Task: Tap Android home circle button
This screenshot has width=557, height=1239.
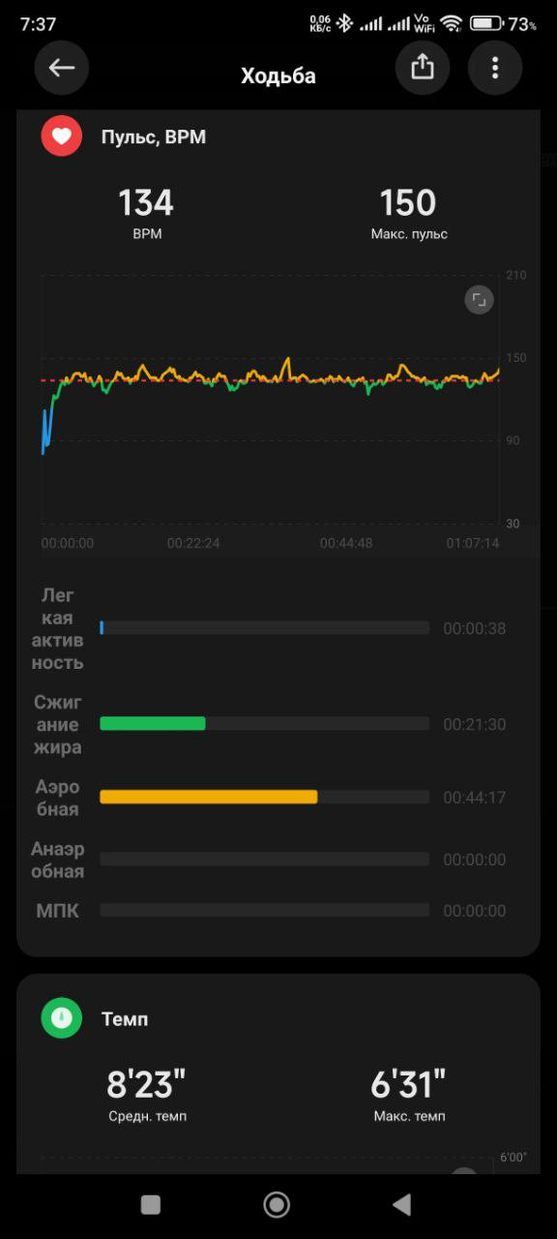Action: [277, 1204]
